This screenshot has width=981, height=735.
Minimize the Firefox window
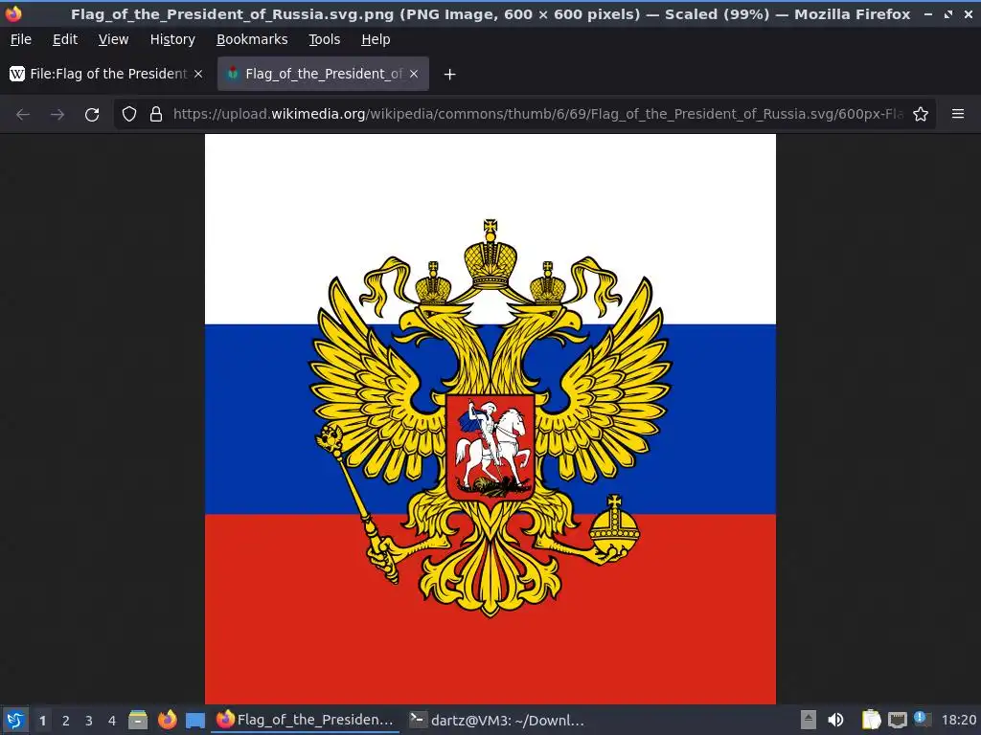[928, 13]
